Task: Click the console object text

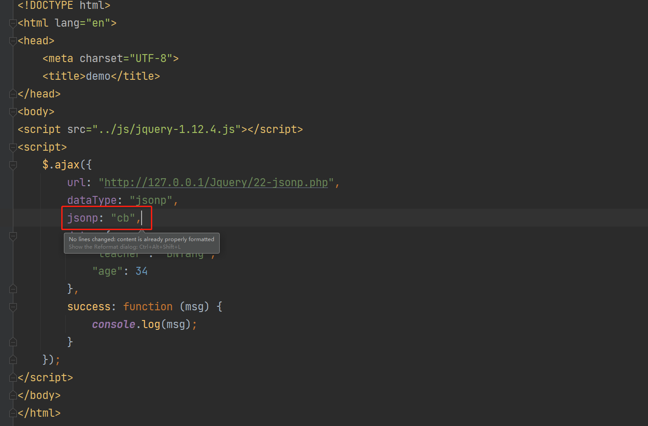Action: point(114,324)
